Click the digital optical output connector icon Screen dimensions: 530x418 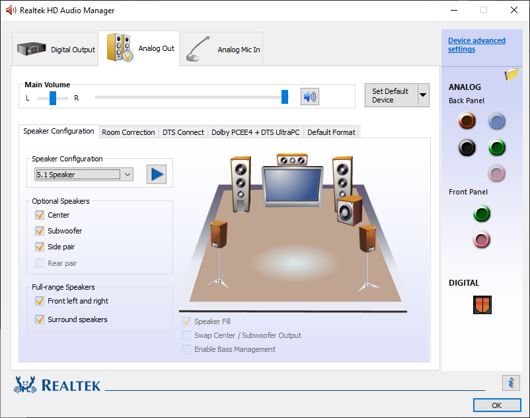(482, 304)
